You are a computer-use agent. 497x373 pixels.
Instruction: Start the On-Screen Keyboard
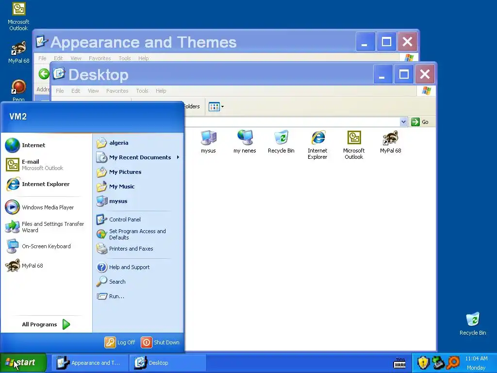pos(46,246)
